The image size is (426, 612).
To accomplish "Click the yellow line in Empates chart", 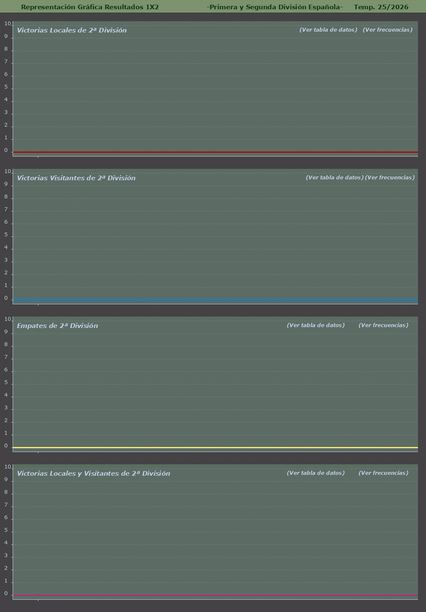I will (215, 447).
